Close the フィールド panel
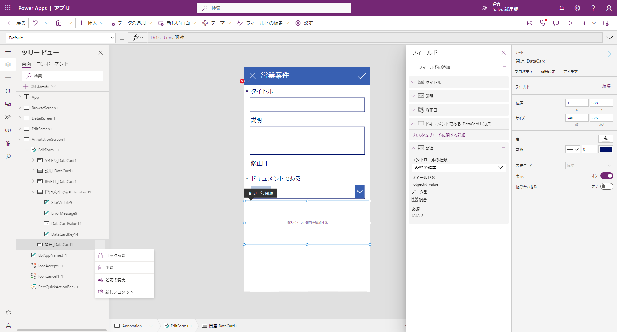The image size is (617, 332). (504, 53)
